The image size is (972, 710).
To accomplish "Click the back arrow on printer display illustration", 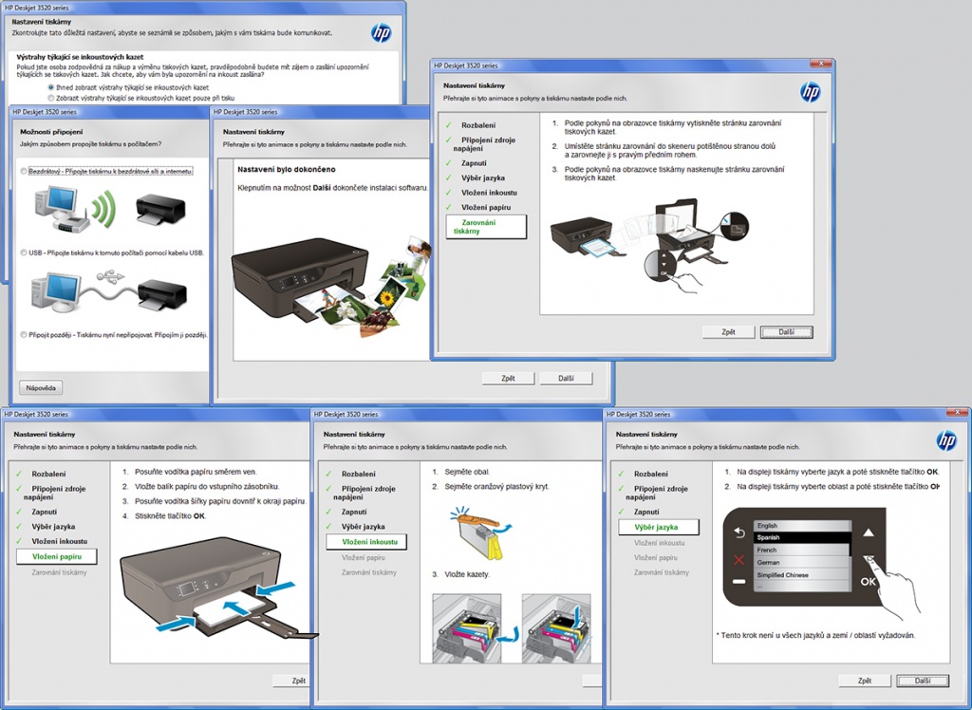I will pyautogui.click(x=738, y=532).
